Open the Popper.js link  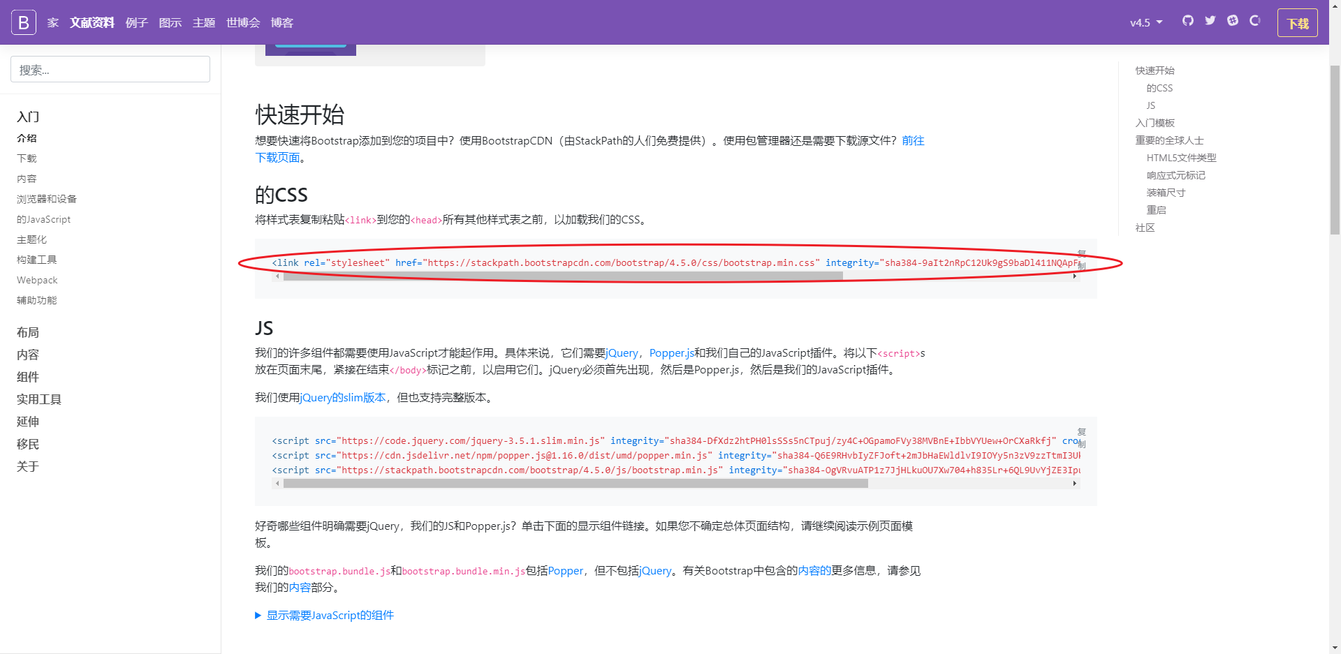[x=670, y=352]
